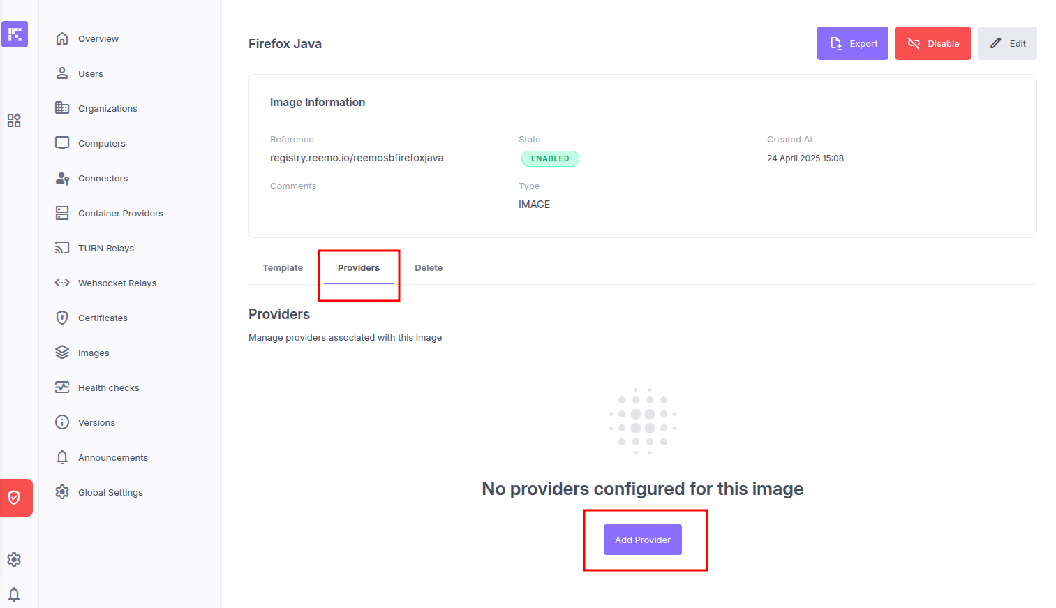Switch to the Template tab

(x=283, y=268)
